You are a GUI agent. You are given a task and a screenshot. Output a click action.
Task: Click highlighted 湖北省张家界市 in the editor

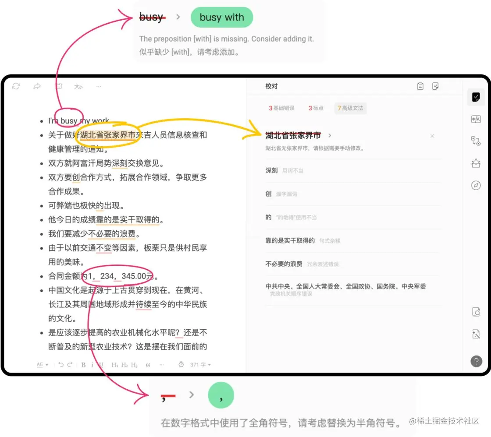[108, 135]
